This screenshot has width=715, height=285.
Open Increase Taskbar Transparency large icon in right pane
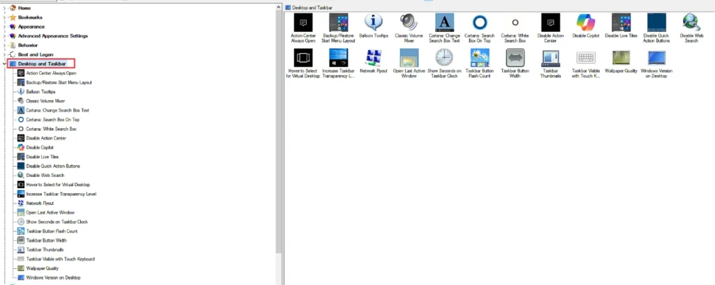(x=339, y=58)
